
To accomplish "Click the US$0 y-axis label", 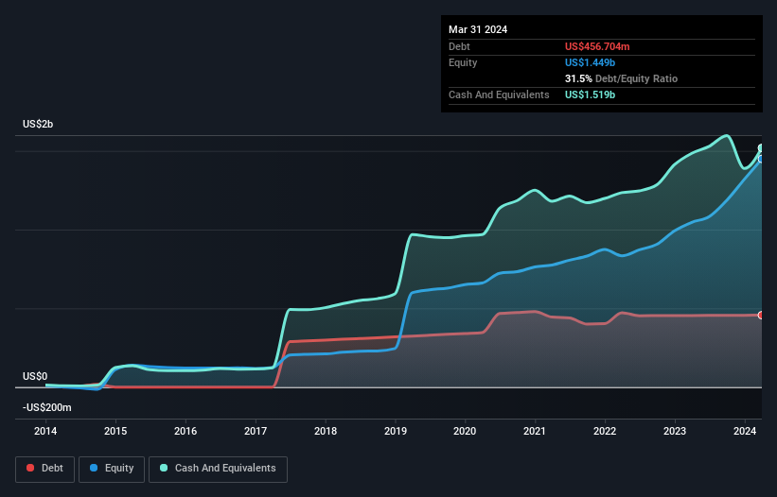I will coord(35,376).
